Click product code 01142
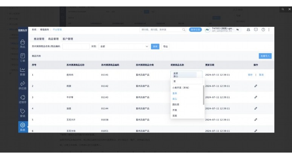The height and width of the screenshot is (159, 292). 105,86
